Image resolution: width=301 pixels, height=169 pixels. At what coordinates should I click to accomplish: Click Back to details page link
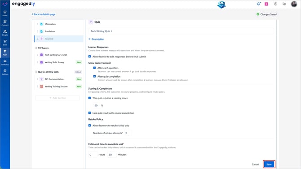44,14
